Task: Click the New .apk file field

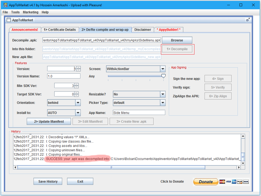Action: (102, 57)
